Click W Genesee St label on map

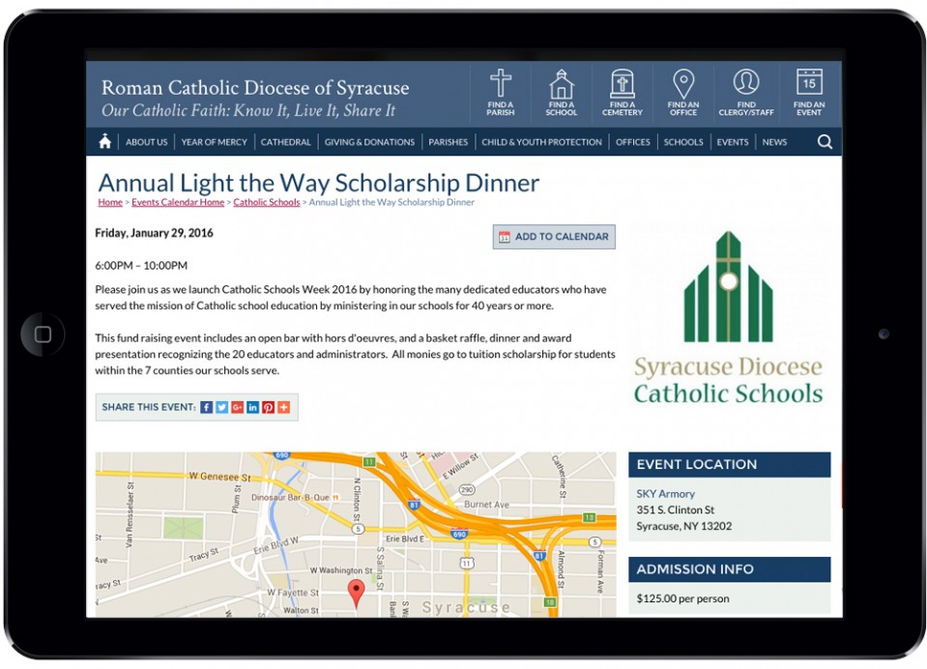point(220,477)
